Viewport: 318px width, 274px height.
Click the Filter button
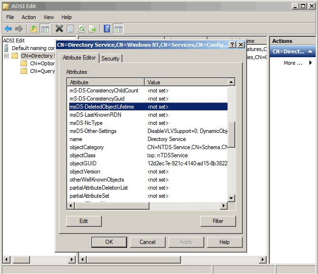pos(218,221)
